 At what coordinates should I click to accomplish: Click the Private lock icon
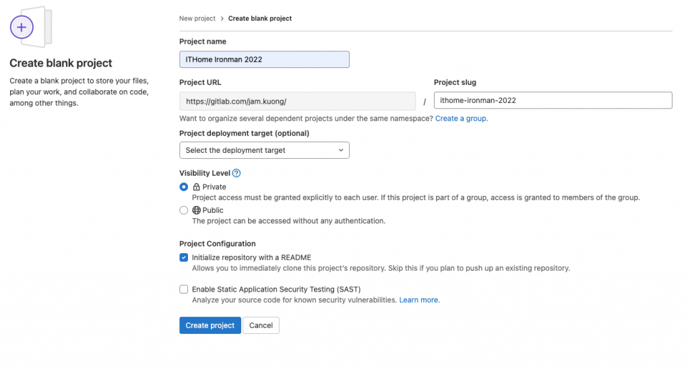pyautogui.click(x=196, y=187)
